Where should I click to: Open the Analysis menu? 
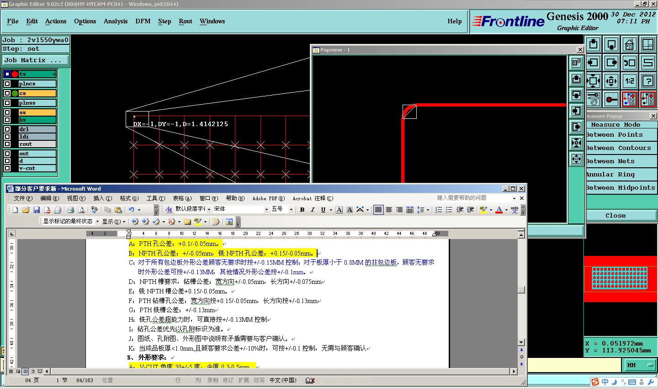pos(116,21)
